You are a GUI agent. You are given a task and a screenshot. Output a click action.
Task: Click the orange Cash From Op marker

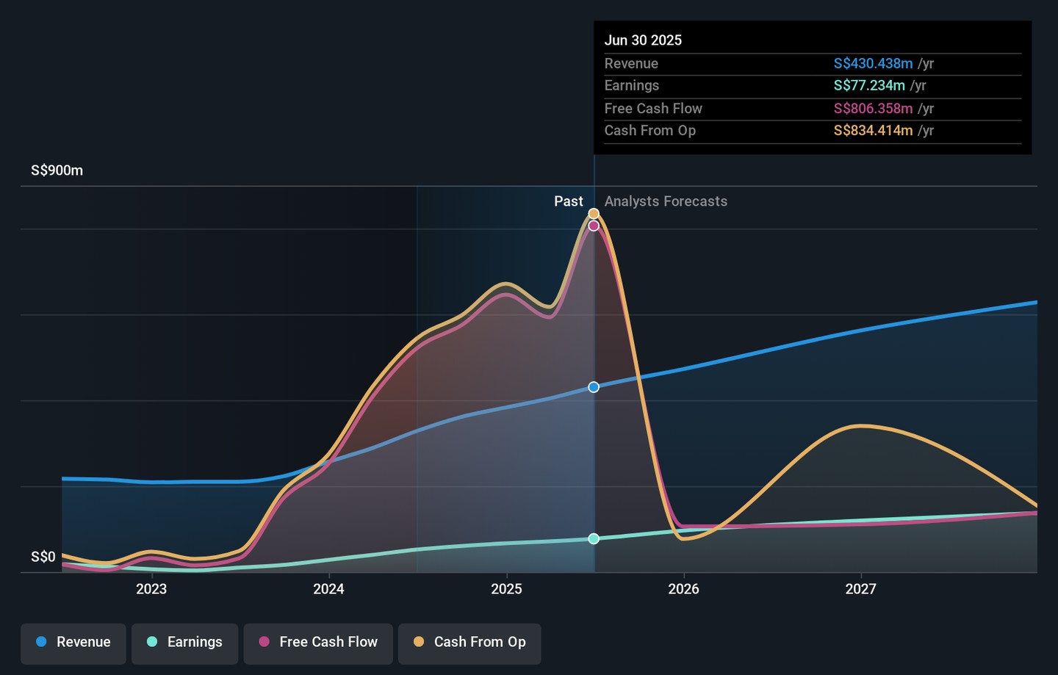coord(594,214)
